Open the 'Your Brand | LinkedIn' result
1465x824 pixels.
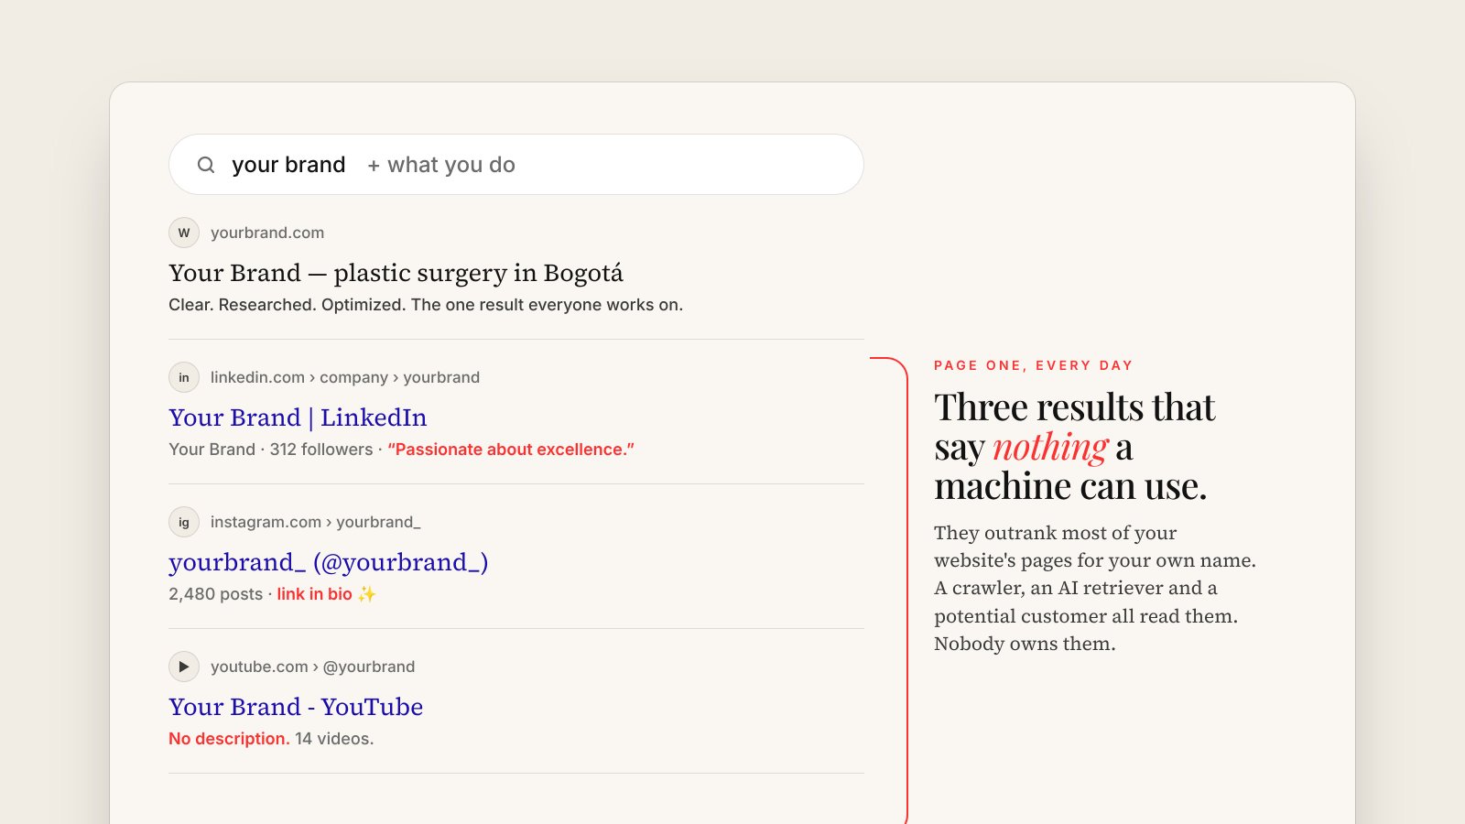298,417
